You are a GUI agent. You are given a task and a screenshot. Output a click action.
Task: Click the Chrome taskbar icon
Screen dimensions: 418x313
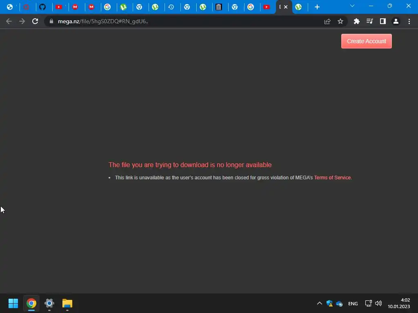(x=31, y=303)
